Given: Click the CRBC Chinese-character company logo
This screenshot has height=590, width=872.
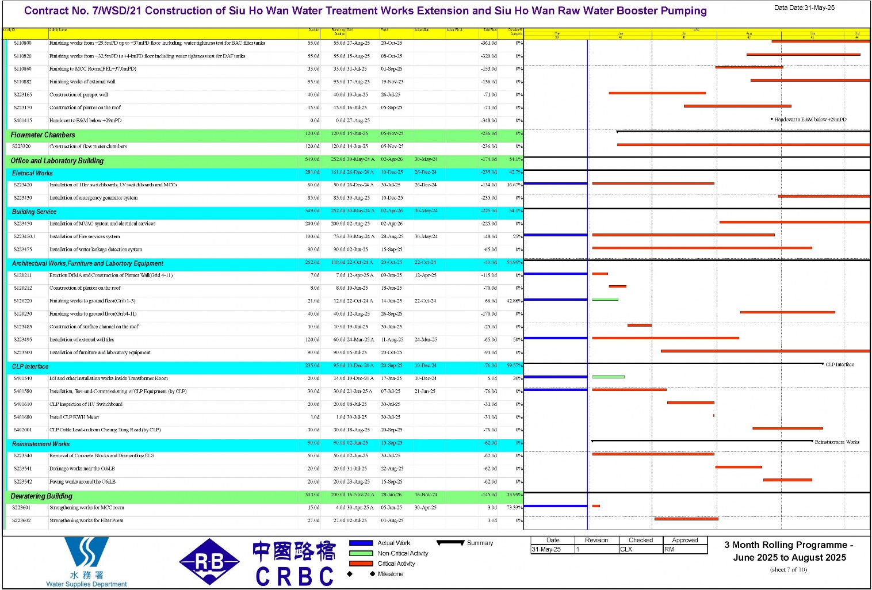Looking at the screenshot, I should click(x=294, y=564).
